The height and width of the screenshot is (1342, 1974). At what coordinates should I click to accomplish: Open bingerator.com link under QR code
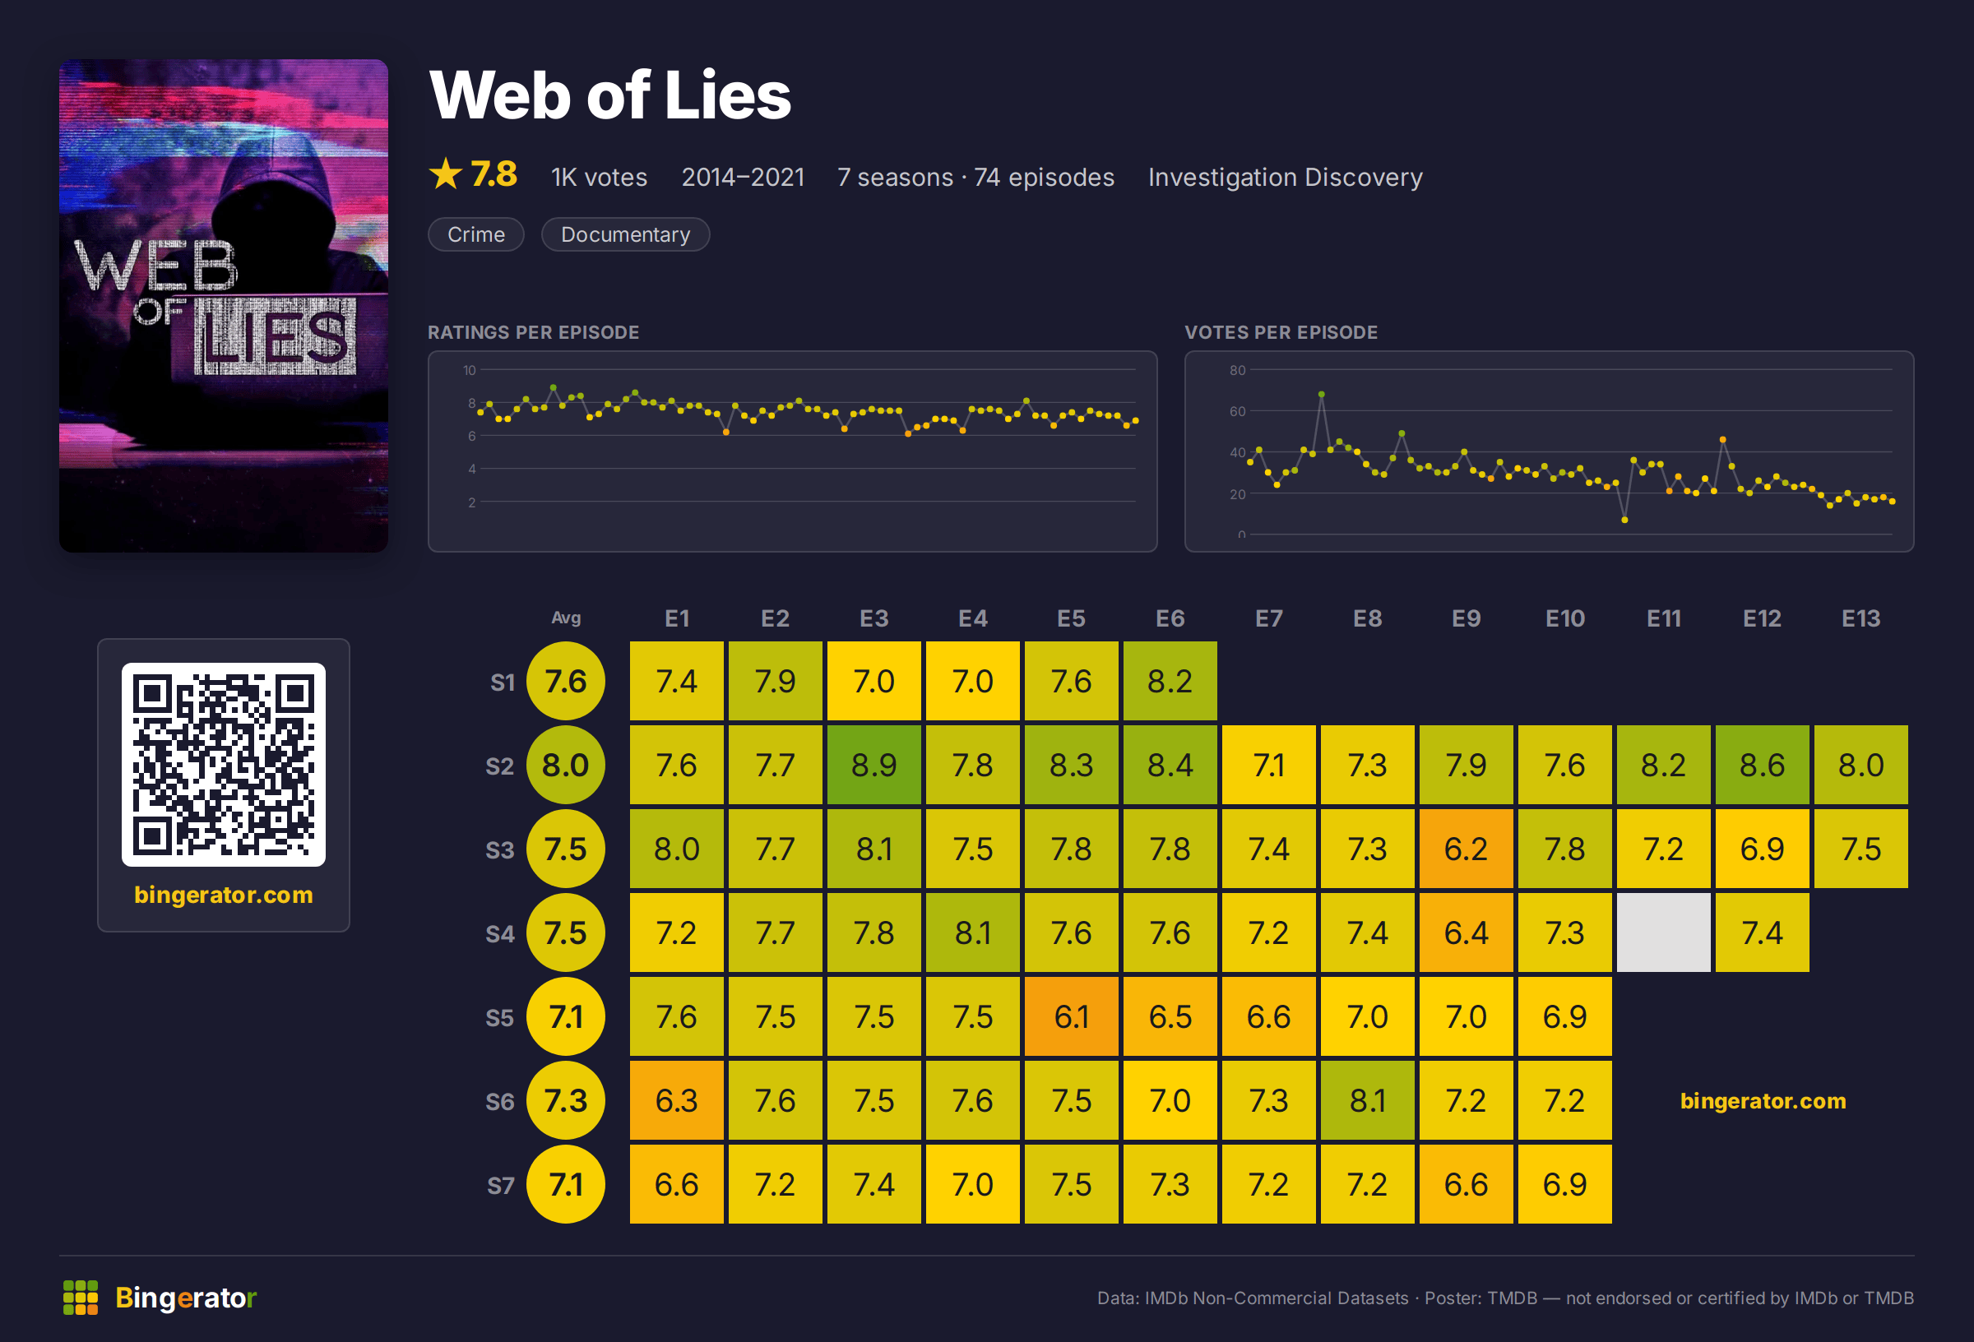pos(224,895)
